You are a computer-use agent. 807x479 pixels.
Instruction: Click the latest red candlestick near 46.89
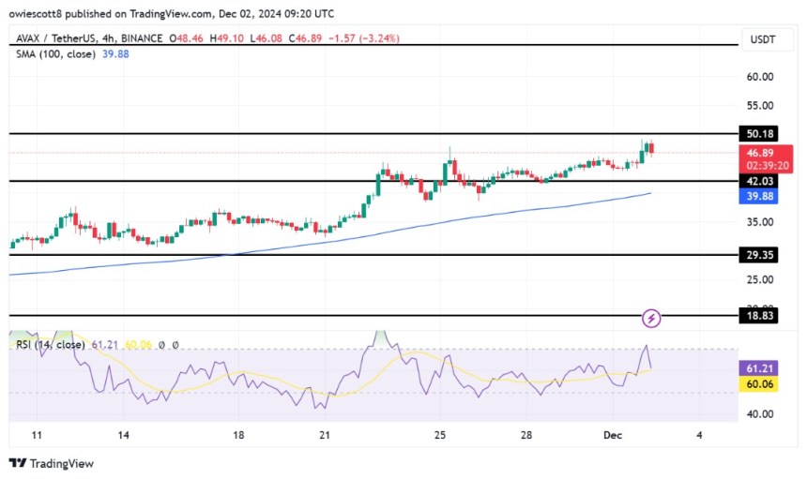[651, 148]
